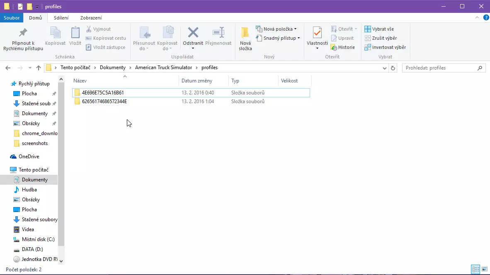This screenshot has height=275, width=490.
Task: Click Invertovat výběr in the ribbon
Action: (x=385, y=47)
